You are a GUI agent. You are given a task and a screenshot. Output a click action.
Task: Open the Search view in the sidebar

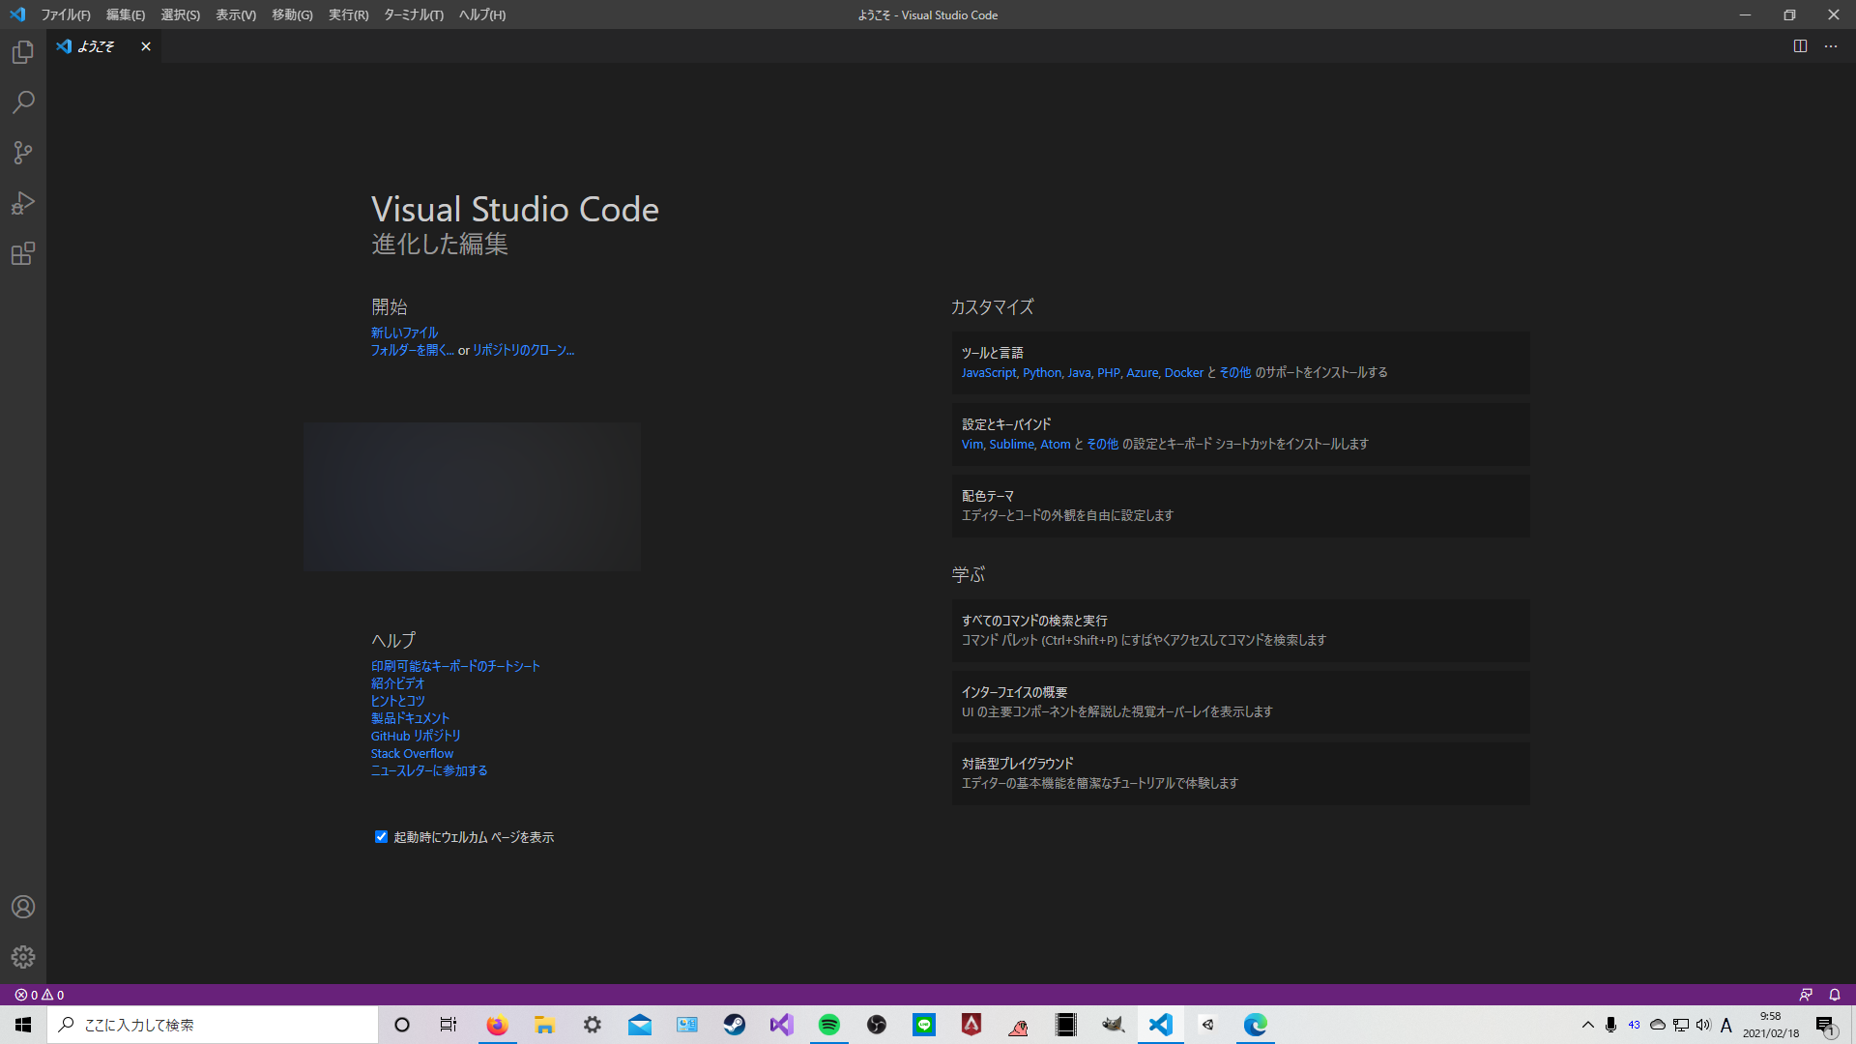point(22,102)
